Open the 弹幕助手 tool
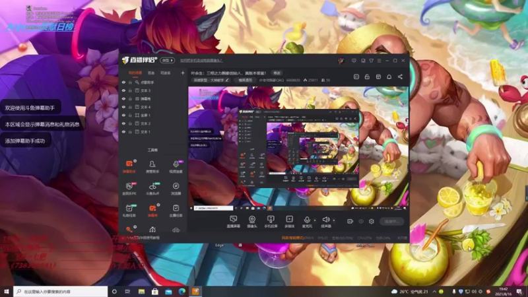 [x=129, y=166]
